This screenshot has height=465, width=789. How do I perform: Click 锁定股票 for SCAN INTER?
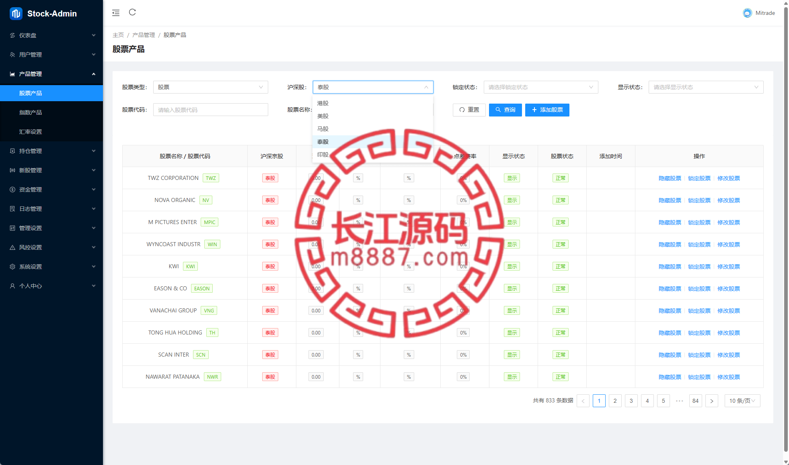point(699,355)
